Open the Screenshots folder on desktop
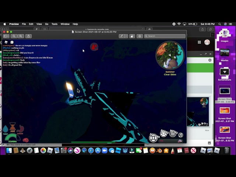The height and width of the screenshot is (177, 236). (225, 74)
